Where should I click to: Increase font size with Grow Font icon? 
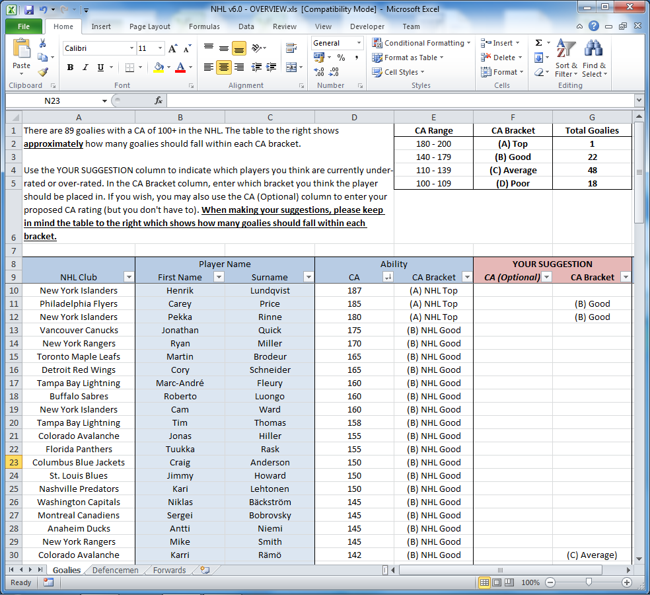point(173,48)
